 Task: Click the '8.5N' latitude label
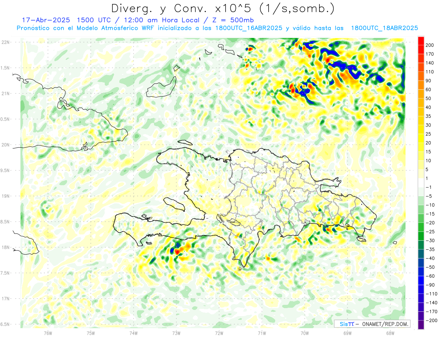pyautogui.click(x=5, y=222)
